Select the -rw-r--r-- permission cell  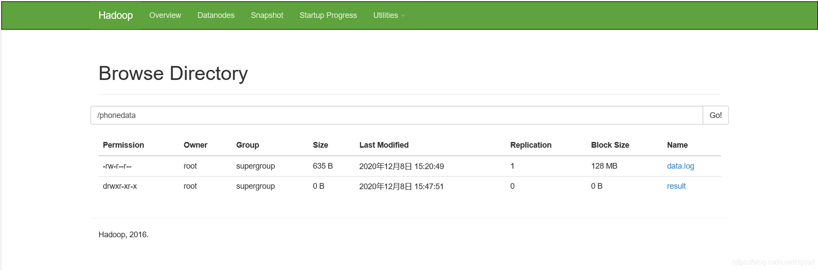coord(117,166)
